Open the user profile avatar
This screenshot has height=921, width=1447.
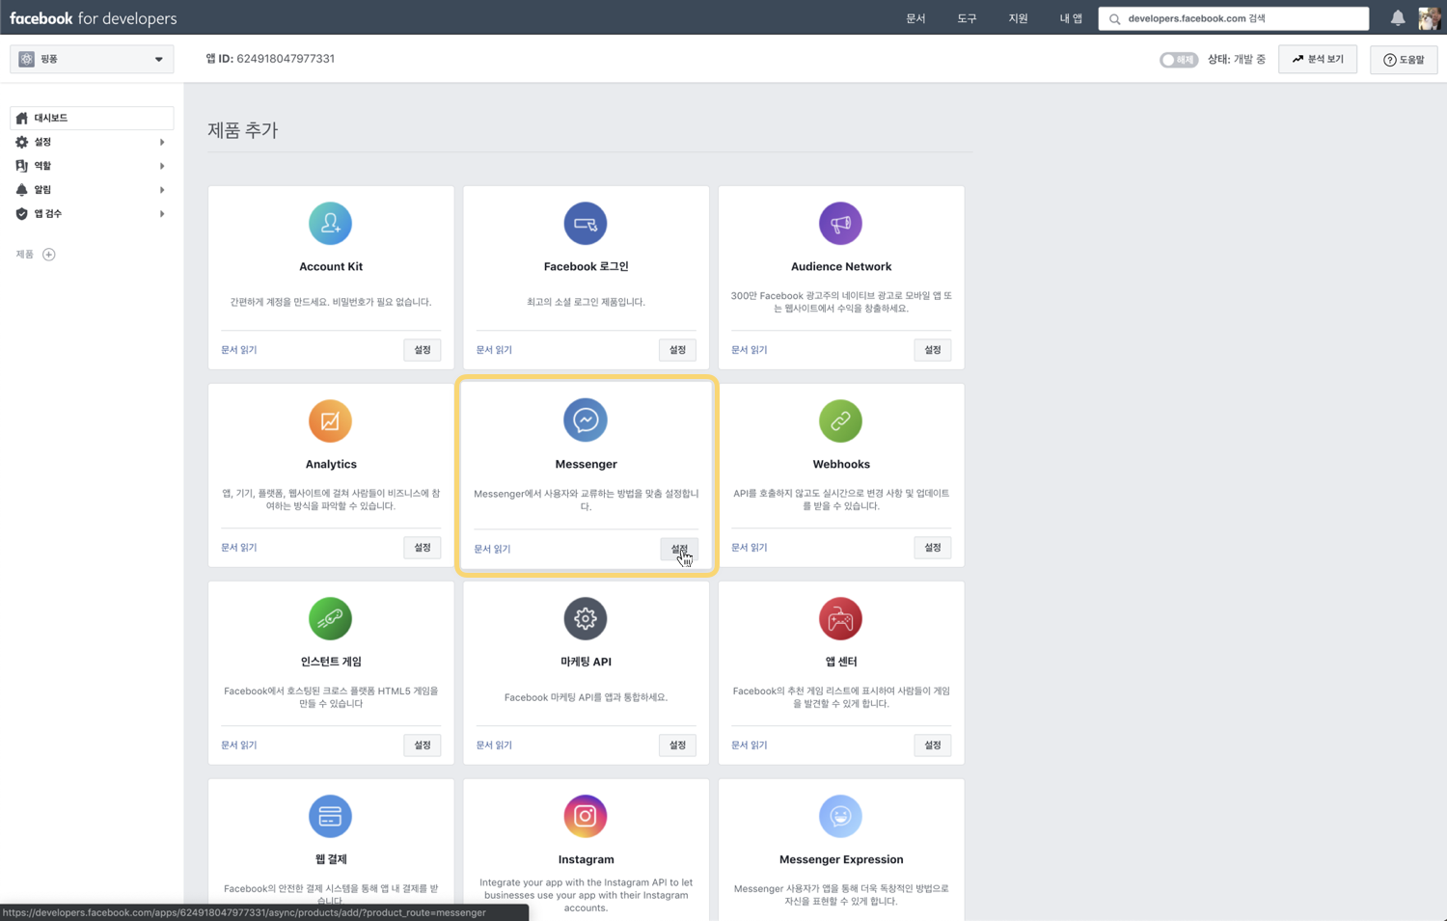(1430, 18)
